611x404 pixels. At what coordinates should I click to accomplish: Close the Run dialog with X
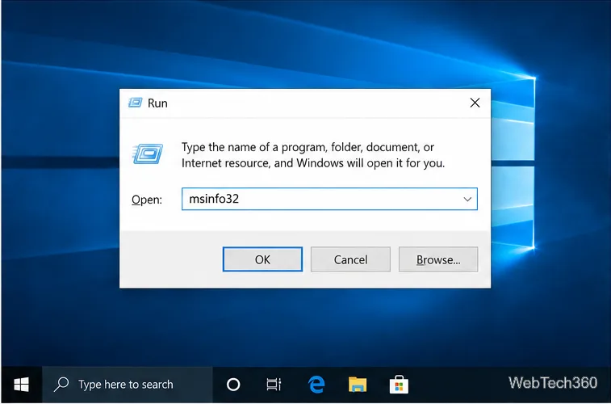point(475,103)
